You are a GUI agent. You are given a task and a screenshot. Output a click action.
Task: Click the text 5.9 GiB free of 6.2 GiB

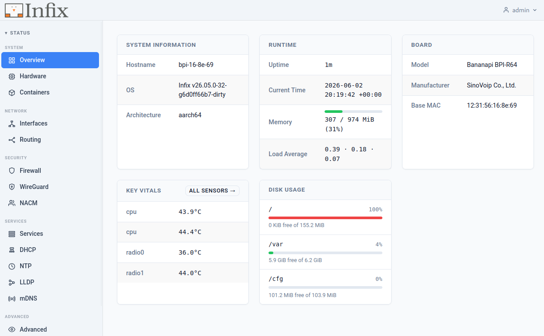295,260
